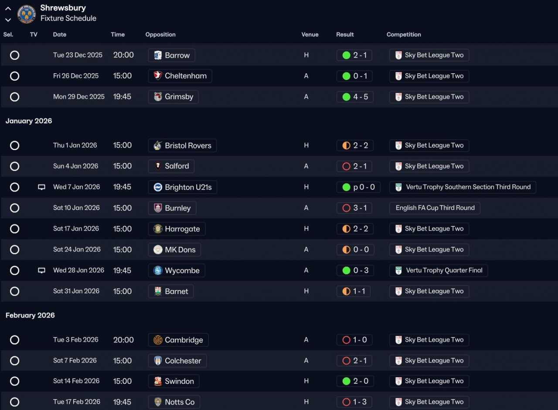This screenshot has height=410, width=558.
Task: Open the 4 - 5 Grimsby result
Action: tap(355, 97)
